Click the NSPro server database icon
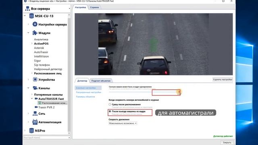This screenshot has height=145, width=258. point(31,130)
